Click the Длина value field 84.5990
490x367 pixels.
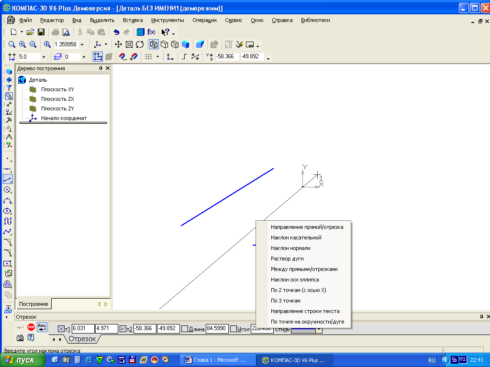pos(217,329)
